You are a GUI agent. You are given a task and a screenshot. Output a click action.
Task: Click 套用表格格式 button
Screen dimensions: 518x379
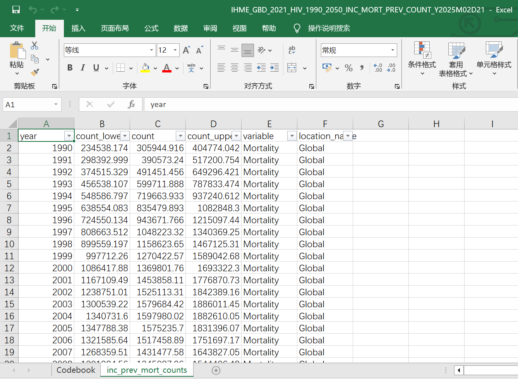click(x=456, y=60)
